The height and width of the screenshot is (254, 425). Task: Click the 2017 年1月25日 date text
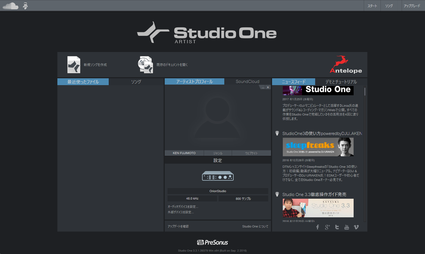pos(298,99)
